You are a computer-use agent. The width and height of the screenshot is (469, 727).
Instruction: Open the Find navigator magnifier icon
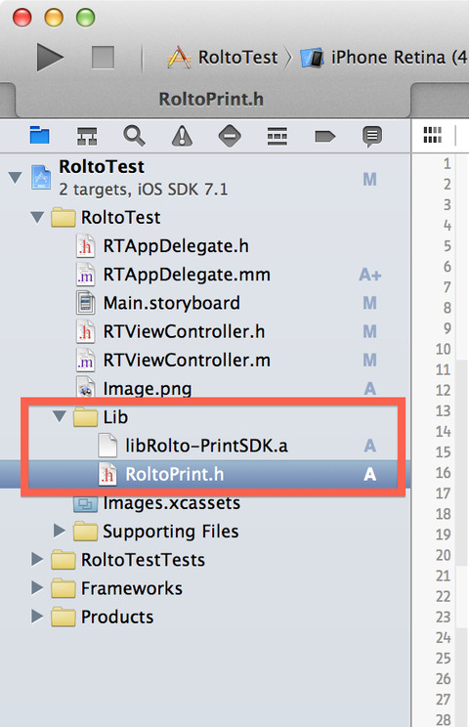coord(135,136)
